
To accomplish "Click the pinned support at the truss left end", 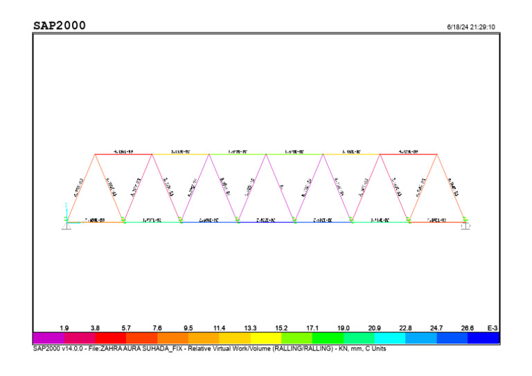I will pos(66,226).
